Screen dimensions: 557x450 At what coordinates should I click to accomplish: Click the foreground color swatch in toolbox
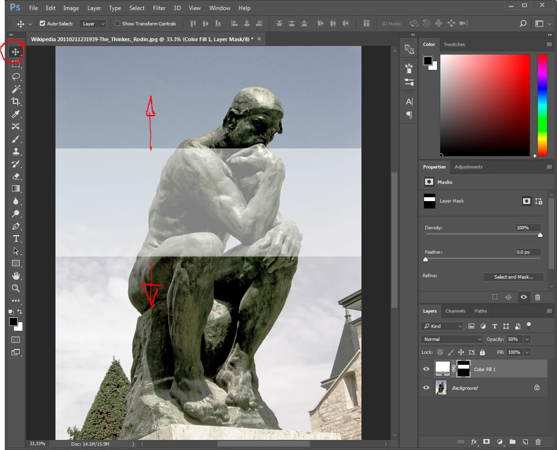[x=13, y=322]
